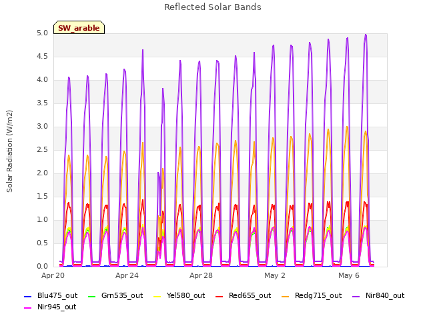Click the Blu475_out blue legend swatch

[x=28, y=296]
